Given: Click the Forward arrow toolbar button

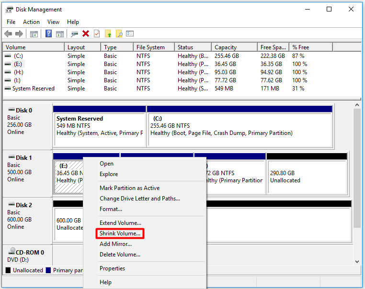Looking at the screenshot, I should pos(19,33).
